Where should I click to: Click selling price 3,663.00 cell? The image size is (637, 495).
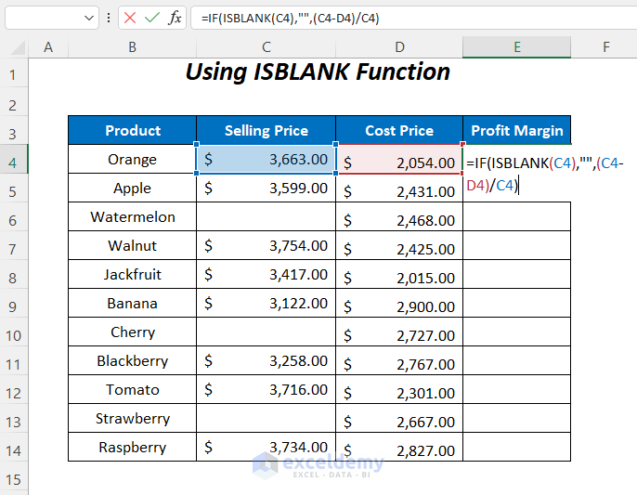tap(266, 160)
